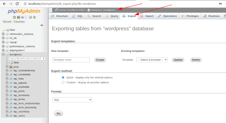
Task: Click the log out icon beside Home
Action: [18, 17]
